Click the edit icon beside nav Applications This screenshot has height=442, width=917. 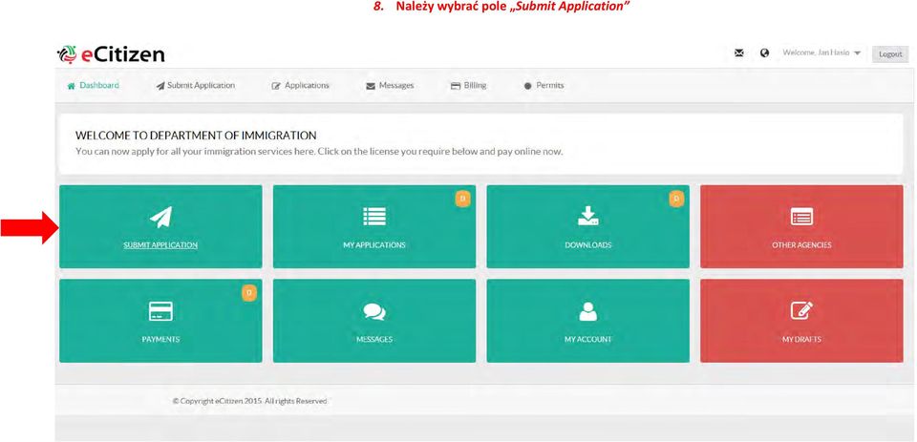coord(277,86)
